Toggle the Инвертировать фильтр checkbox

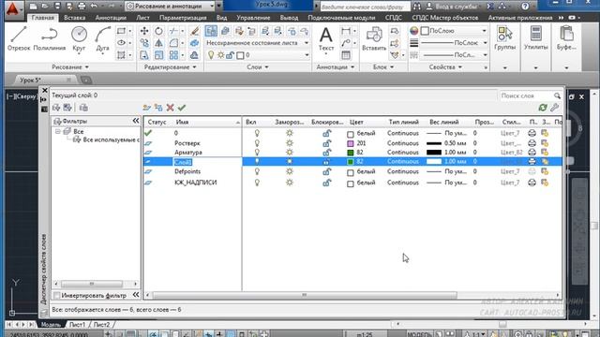(x=57, y=296)
